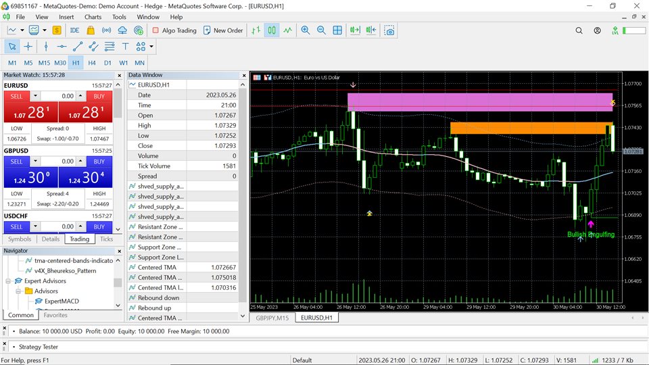Image resolution: width=649 pixels, height=365 pixels.
Task: Increase GBPUSD volume with up arrow
Action: [80, 162]
